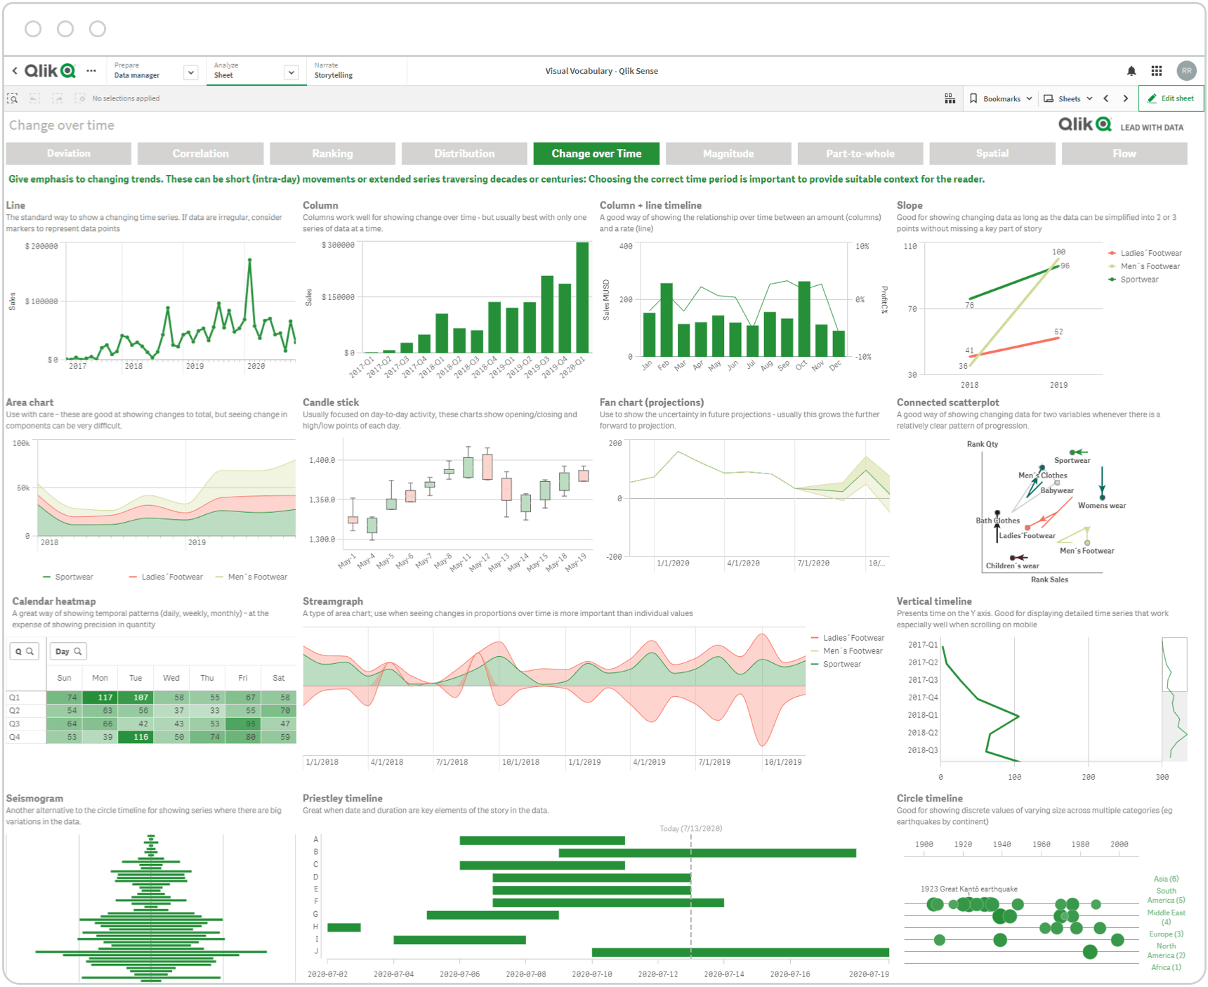Click Sportwear in Area chart legend
This screenshot has width=1208, height=987.
(x=68, y=577)
